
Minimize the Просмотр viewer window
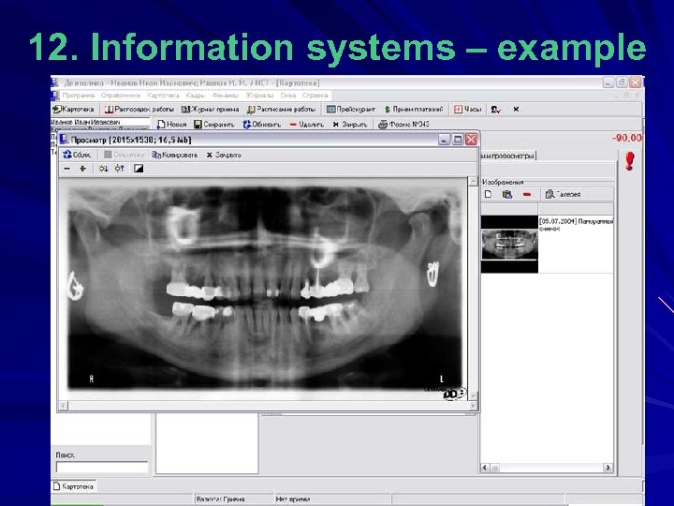click(x=444, y=140)
